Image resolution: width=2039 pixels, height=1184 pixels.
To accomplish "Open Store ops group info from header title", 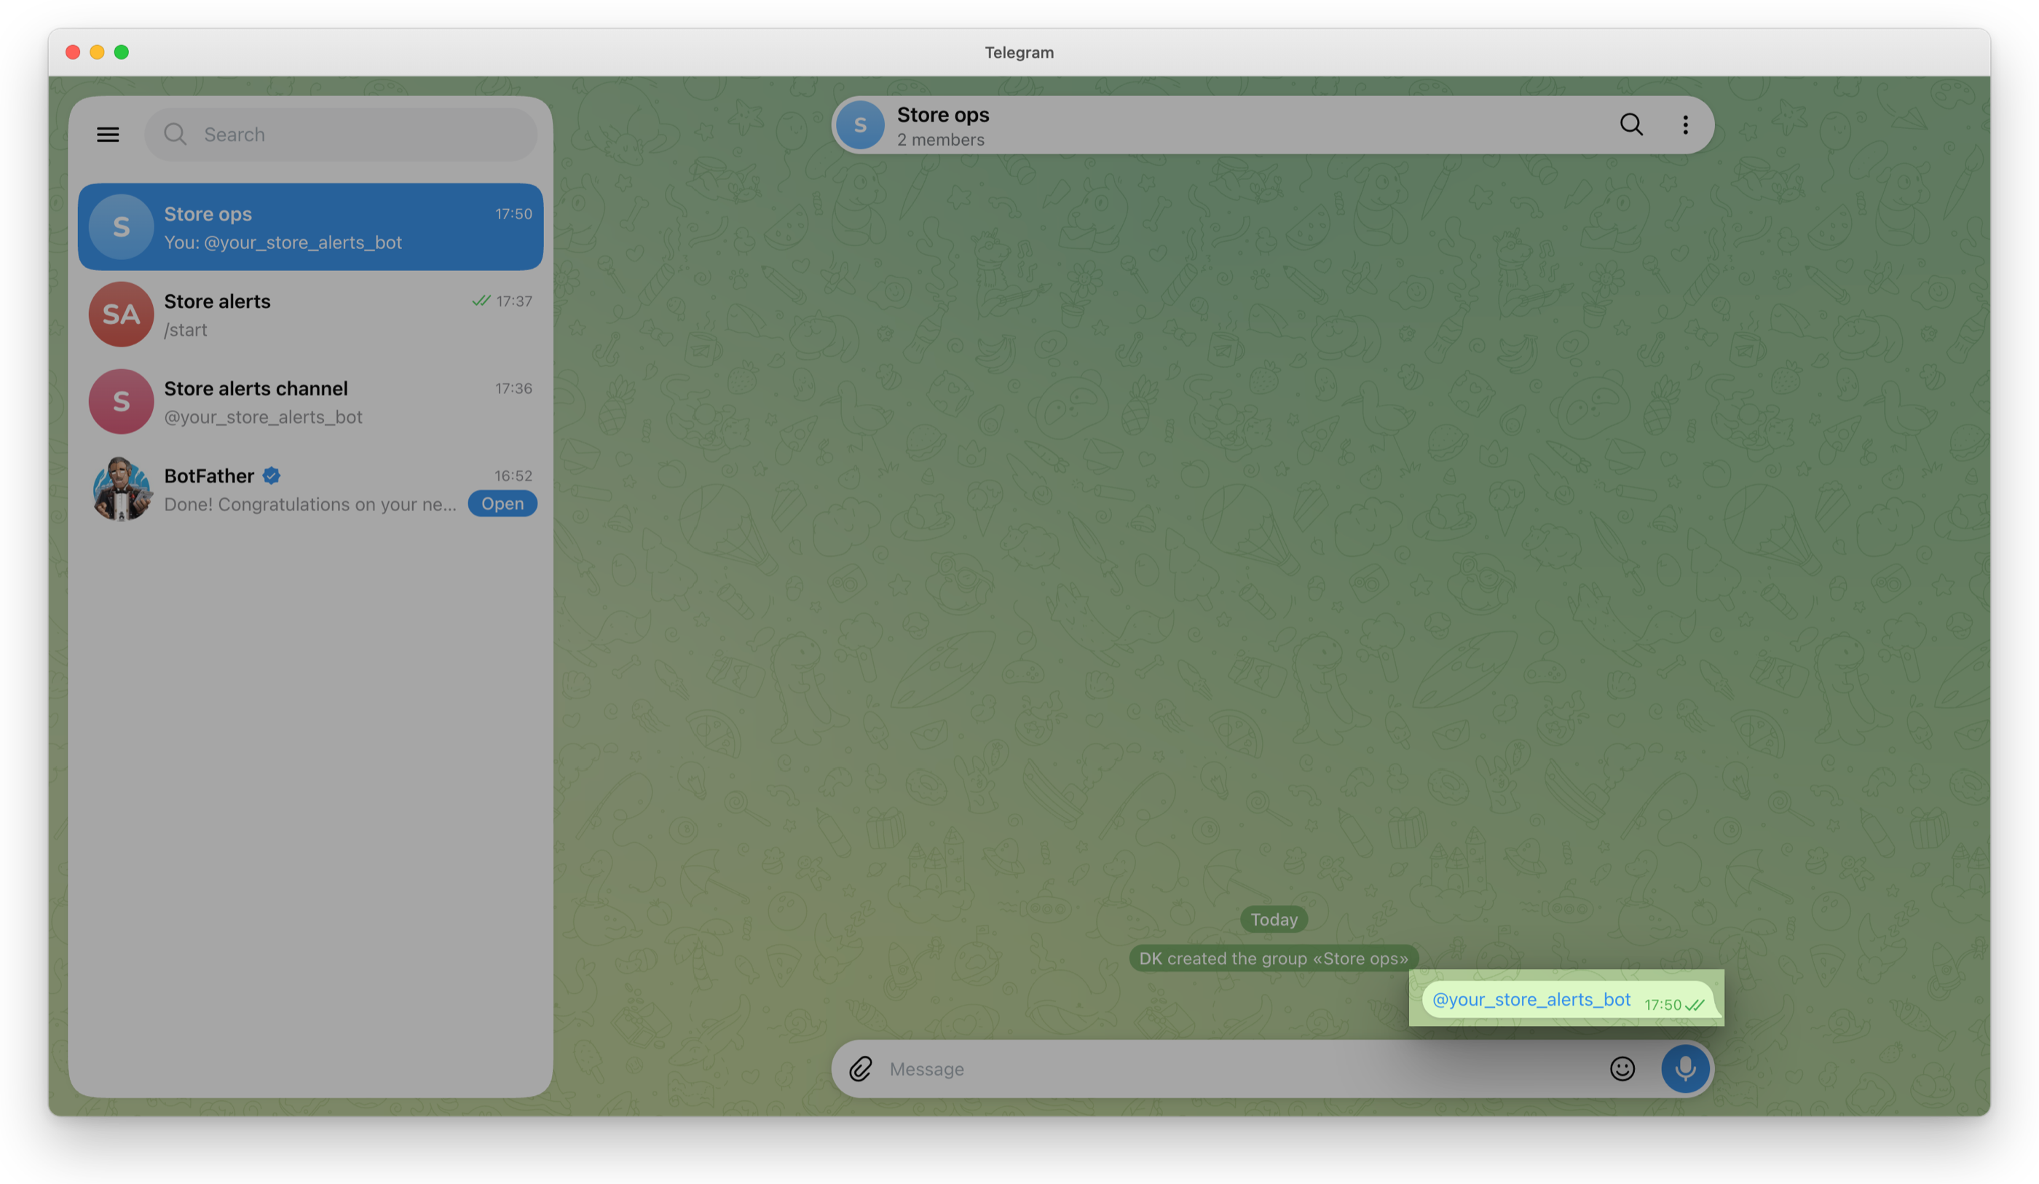I will 942,115.
